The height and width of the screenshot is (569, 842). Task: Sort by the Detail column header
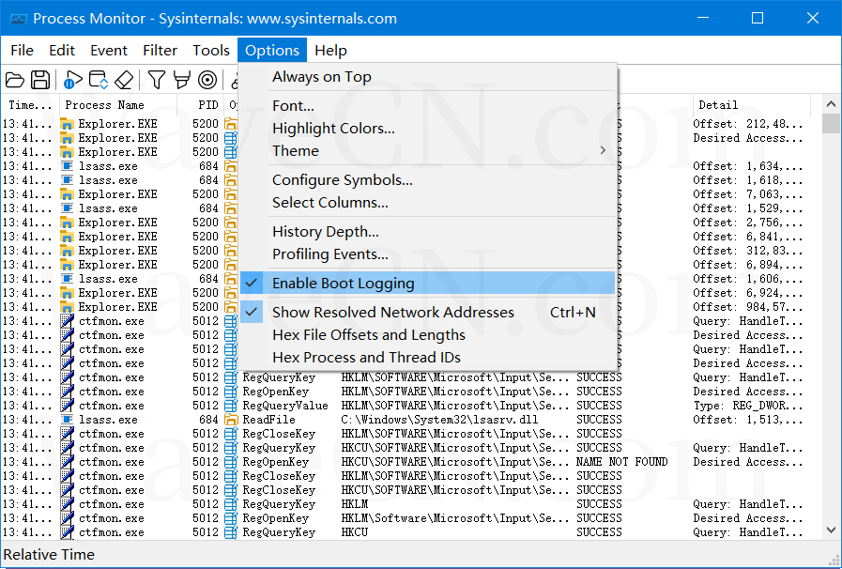coord(750,105)
